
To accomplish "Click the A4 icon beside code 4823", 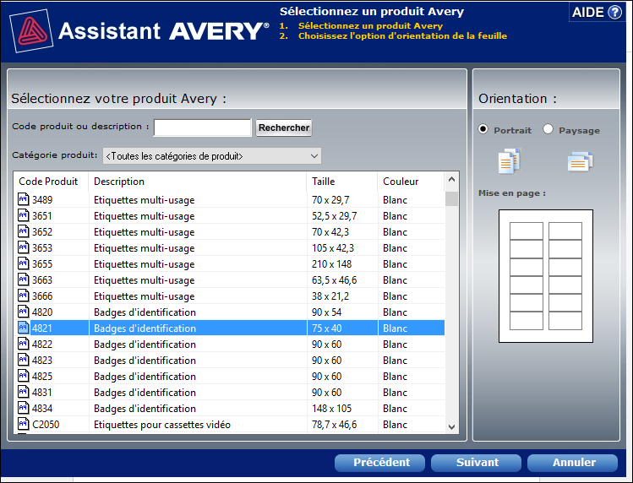I will tap(24, 360).
